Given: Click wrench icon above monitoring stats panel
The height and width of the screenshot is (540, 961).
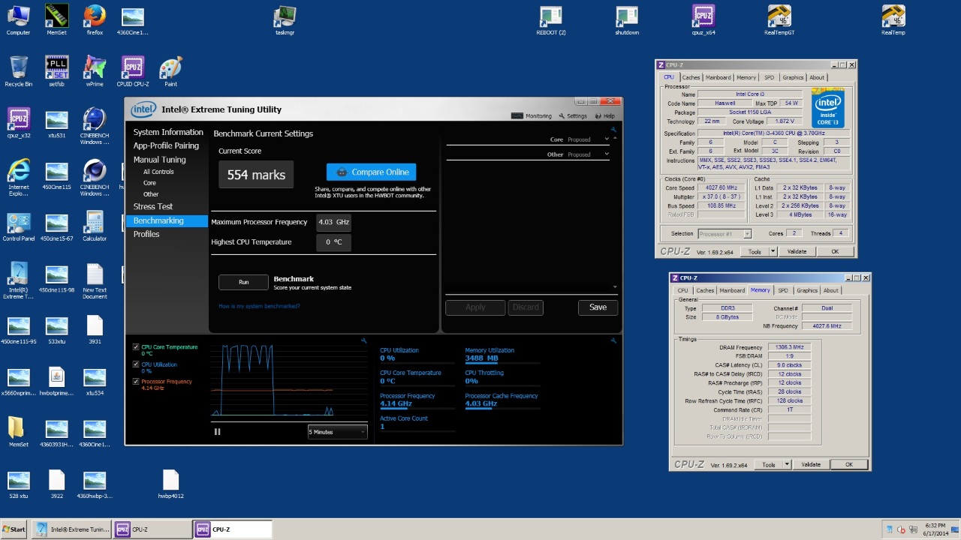Looking at the screenshot, I should [613, 341].
